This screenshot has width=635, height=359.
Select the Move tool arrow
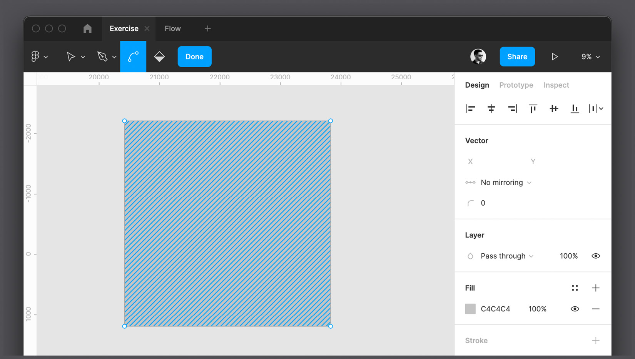point(71,57)
